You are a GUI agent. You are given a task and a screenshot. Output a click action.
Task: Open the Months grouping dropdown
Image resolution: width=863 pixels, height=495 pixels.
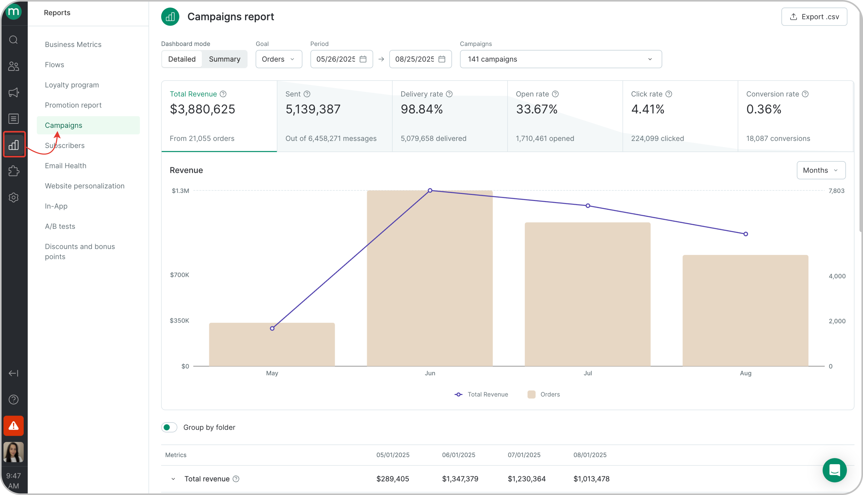click(x=821, y=170)
